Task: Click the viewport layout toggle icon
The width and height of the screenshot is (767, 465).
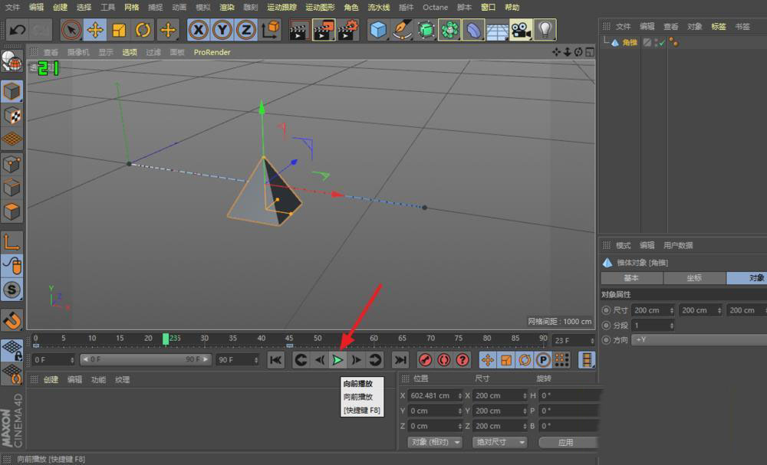Action: (x=590, y=52)
